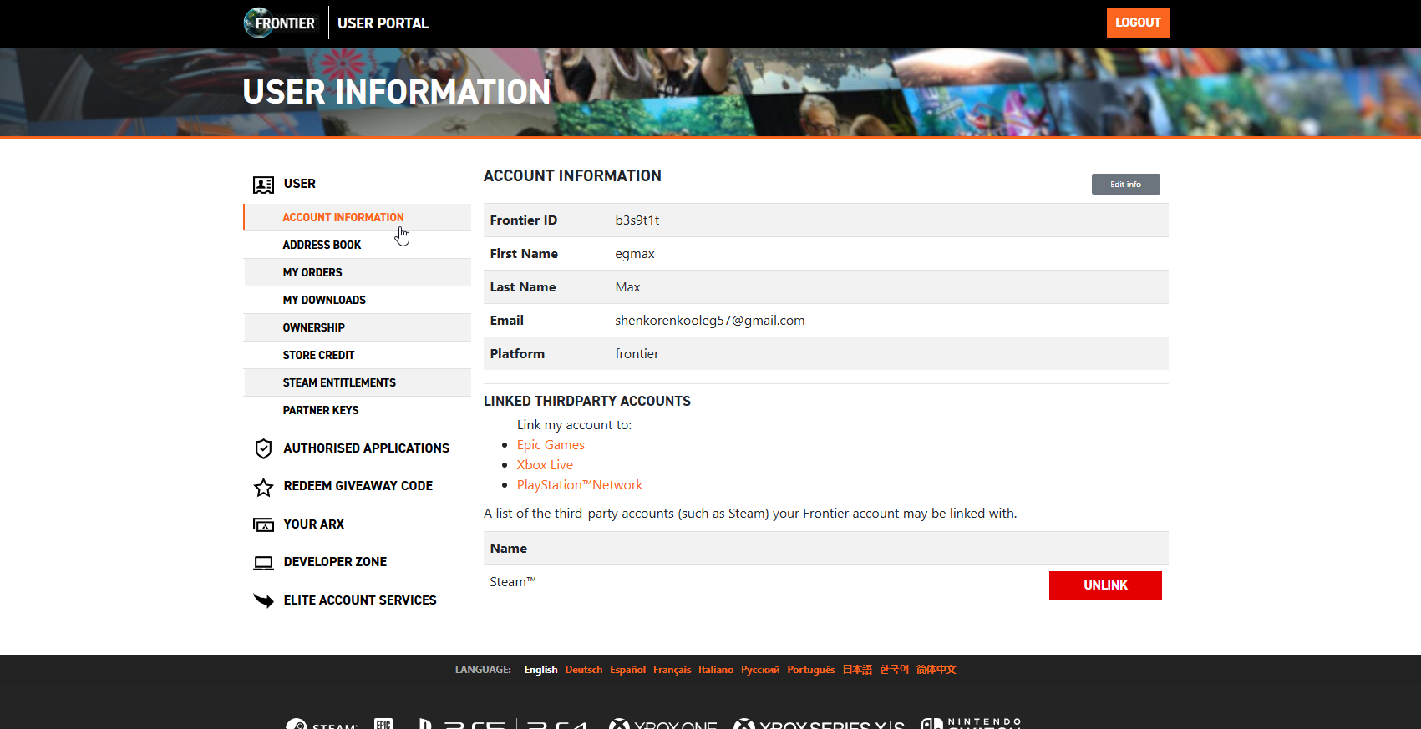
Task: Click the USER PORTAL header text
Action: click(383, 23)
